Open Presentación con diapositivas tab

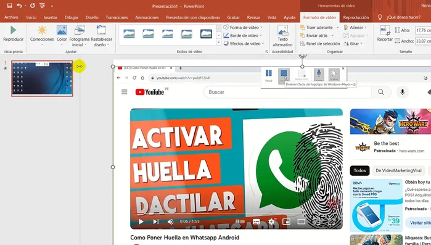(x=193, y=17)
